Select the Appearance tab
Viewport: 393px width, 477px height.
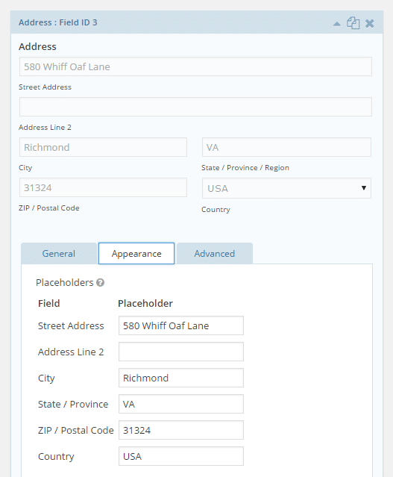[136, 253]
